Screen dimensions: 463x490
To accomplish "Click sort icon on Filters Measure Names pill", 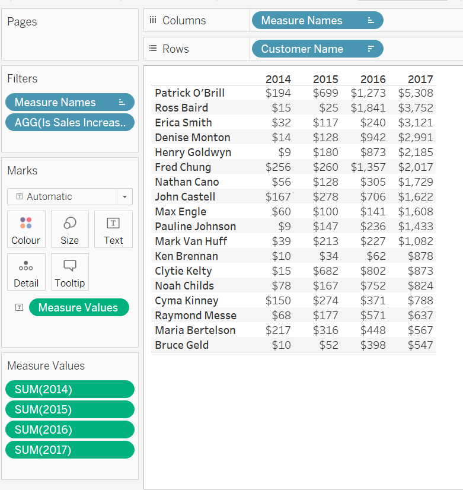I will coord(122,102).
